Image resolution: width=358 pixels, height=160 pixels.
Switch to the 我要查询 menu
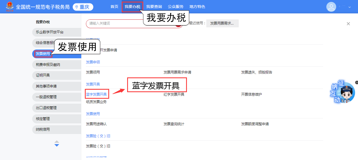click(154, 7)
